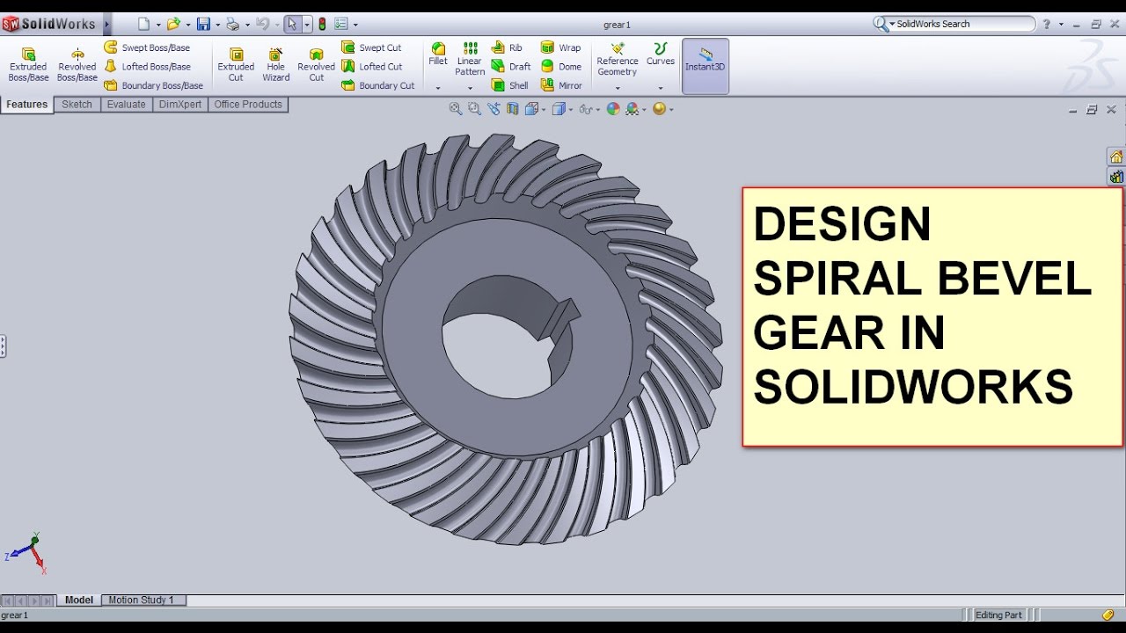The image size is (1126, 633).
Task: Click the Previous View icon
Action: coord(494,109)
